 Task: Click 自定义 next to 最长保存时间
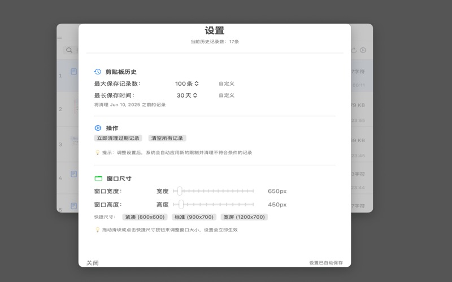coord(227,95)
